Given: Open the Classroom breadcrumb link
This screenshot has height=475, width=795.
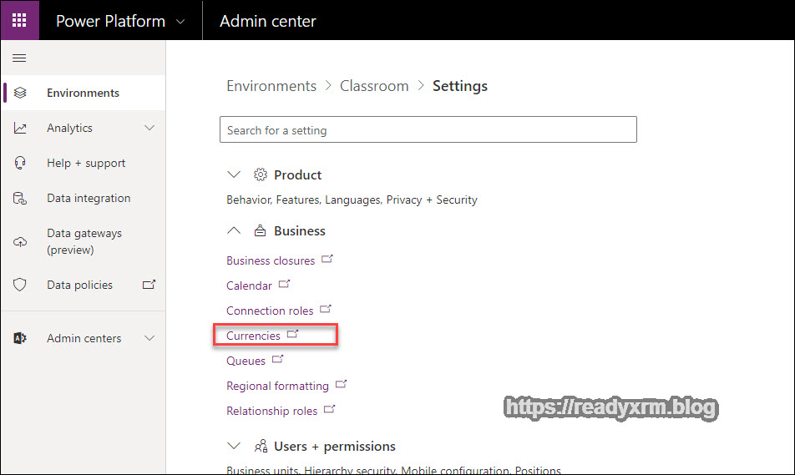Looking at the screenshot, I should pos(374,86).
